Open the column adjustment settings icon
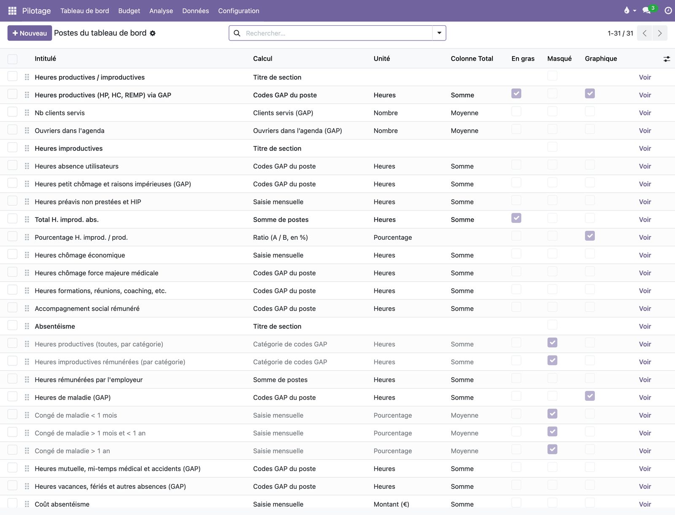 tap(667, 59)
